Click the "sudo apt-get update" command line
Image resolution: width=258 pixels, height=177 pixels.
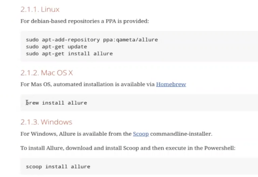tap(56, 47)
